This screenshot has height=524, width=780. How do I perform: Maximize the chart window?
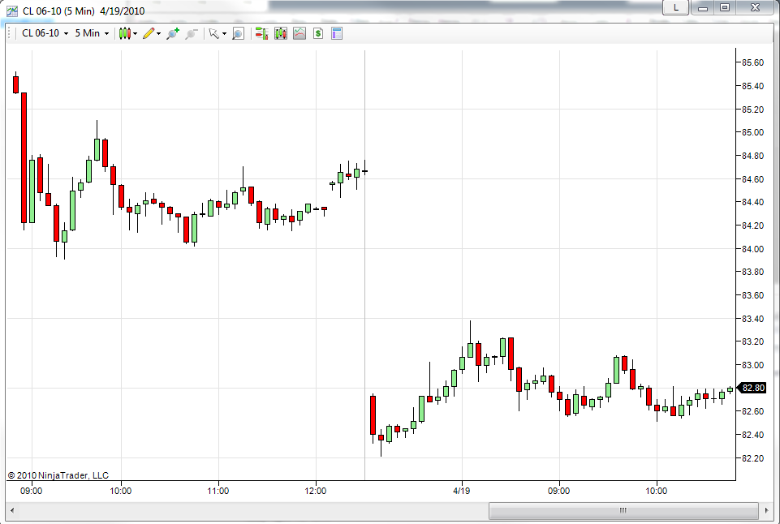click(725, 7)
